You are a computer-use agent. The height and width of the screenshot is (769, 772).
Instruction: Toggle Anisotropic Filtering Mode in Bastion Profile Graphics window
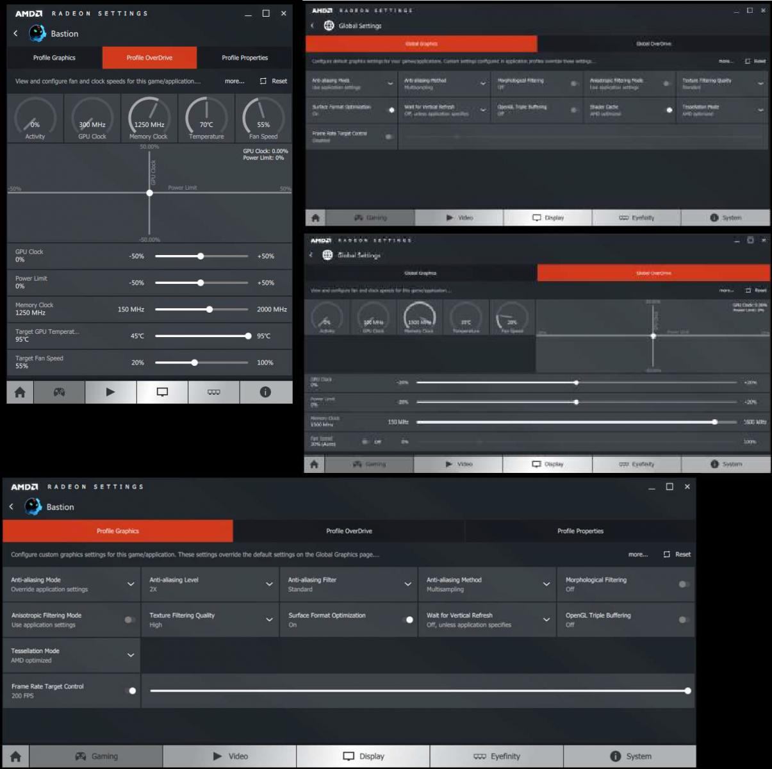click(130, 620)
